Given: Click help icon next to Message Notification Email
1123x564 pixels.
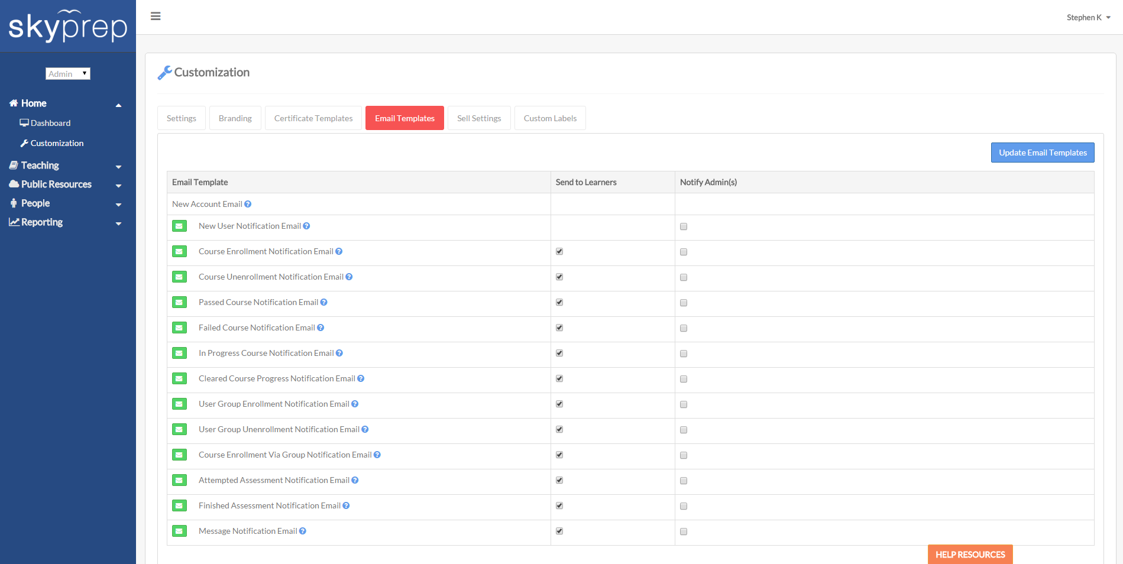Looking at the screenshot, I should pos(302,531).
